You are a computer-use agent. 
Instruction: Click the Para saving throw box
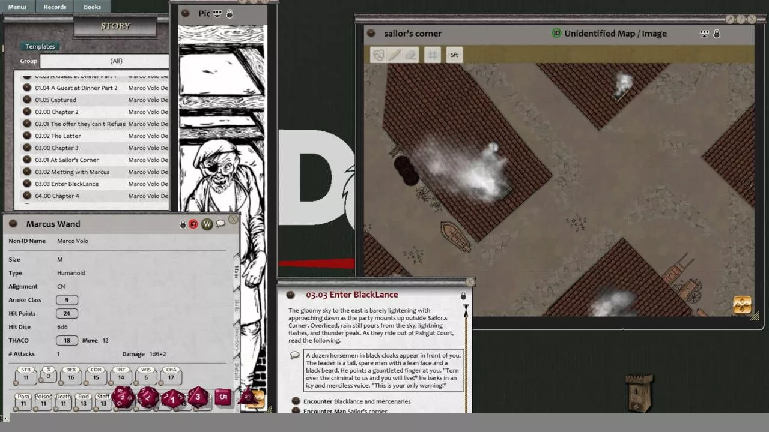tap(23, 401)
